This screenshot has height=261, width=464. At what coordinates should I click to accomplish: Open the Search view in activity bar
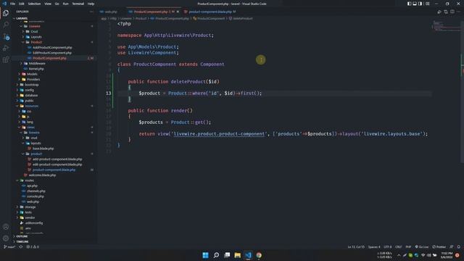(x=6, y=25)
